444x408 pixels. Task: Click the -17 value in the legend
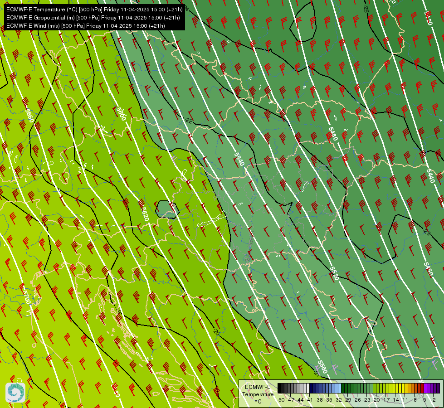click(x=385, y=400)
